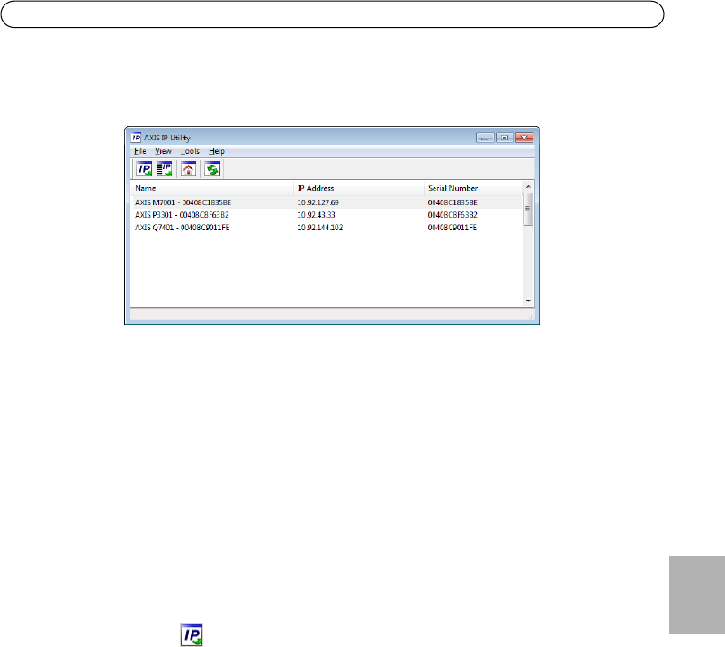Maximize the AXIS IP Utility window
Screen dimensions: 725x647
[x=505, y=138]
